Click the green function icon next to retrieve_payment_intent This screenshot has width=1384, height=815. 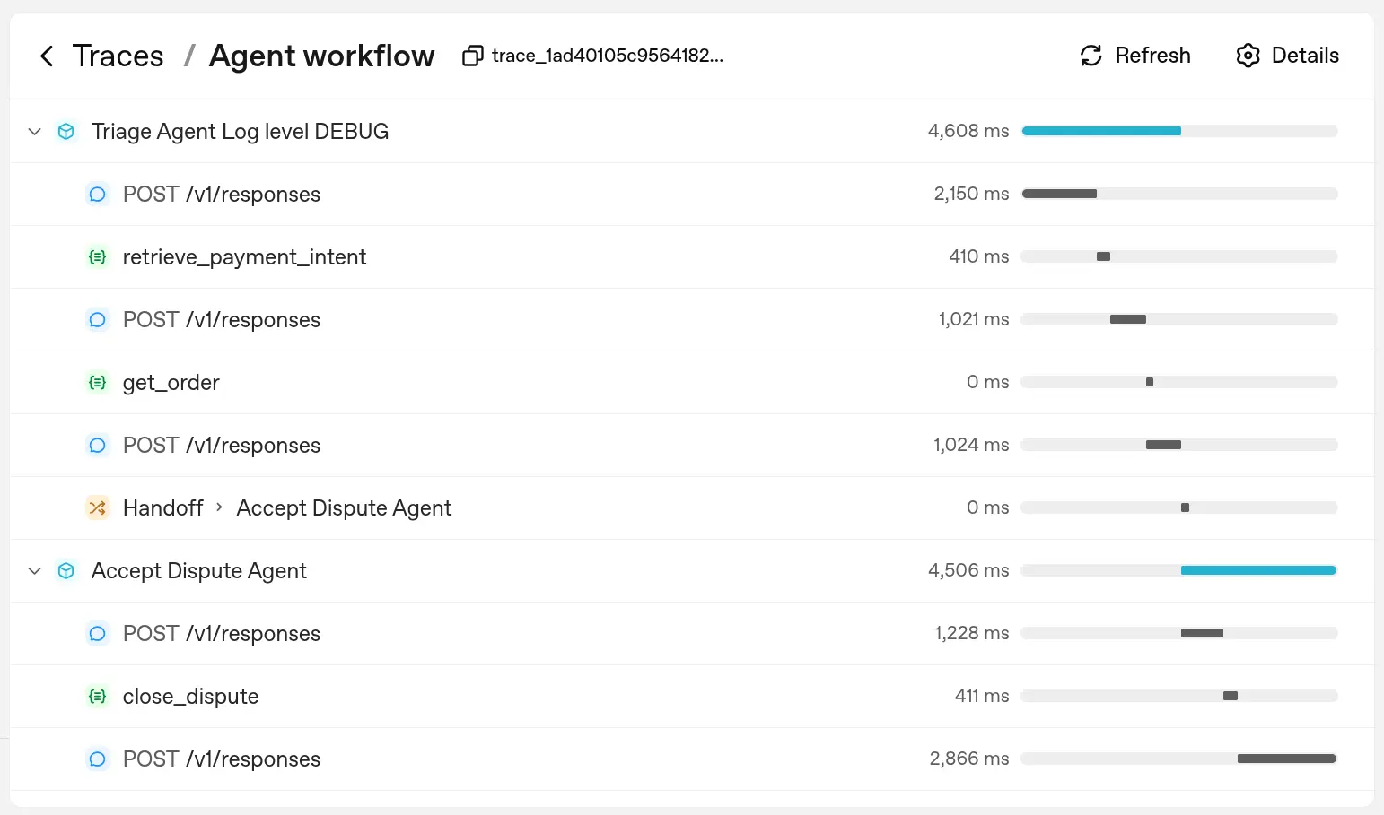tap(97, 256)
